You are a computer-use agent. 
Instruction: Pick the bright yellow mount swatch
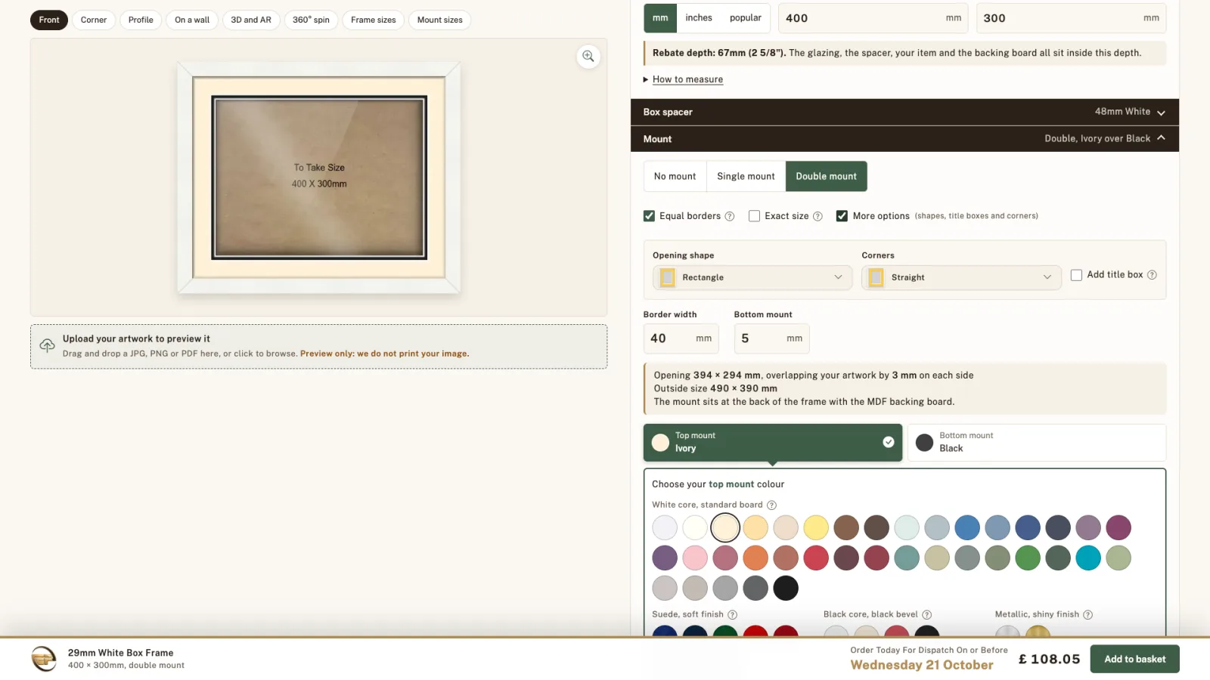point(816,527)
